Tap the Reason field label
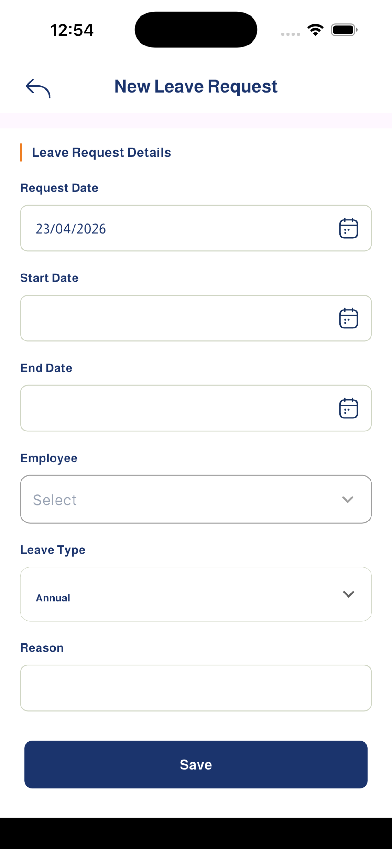 pyautogui.click(x=42, y=647)
